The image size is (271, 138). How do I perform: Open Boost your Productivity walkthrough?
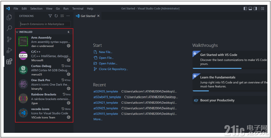point(230,100)
